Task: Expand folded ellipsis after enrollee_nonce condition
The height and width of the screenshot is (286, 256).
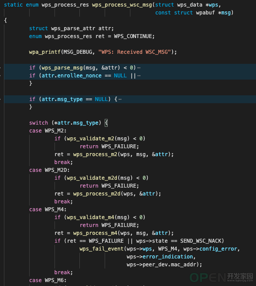Action: click(x=139, y=76)
